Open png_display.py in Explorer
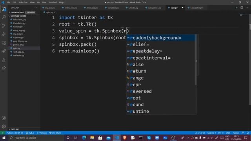Image resolution: width=251 pixels, height=141 pixels. coord(20,41)
